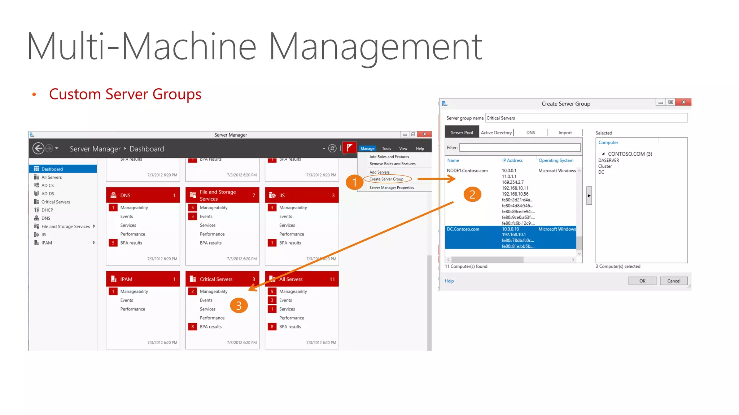Click the Server Manager title bar icon
Image resolution: width=739 pixels, height=415 pixels.
32,135
